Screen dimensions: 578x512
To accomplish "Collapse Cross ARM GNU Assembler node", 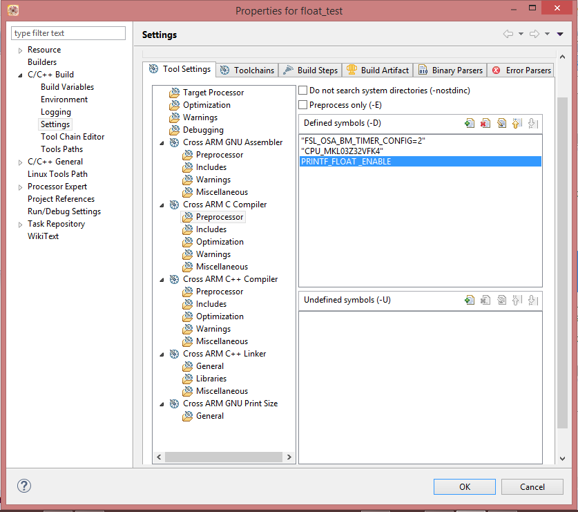I will click(x=162, y=143).
